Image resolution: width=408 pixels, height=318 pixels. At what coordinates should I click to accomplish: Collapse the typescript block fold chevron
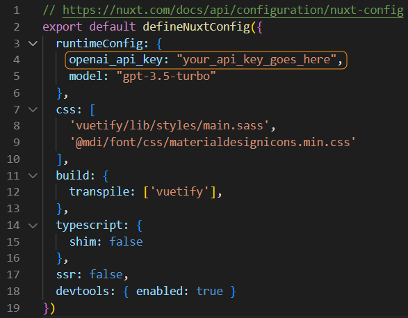point(33,225)
